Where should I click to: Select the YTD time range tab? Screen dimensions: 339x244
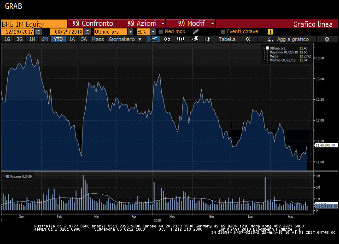point(58,39)
